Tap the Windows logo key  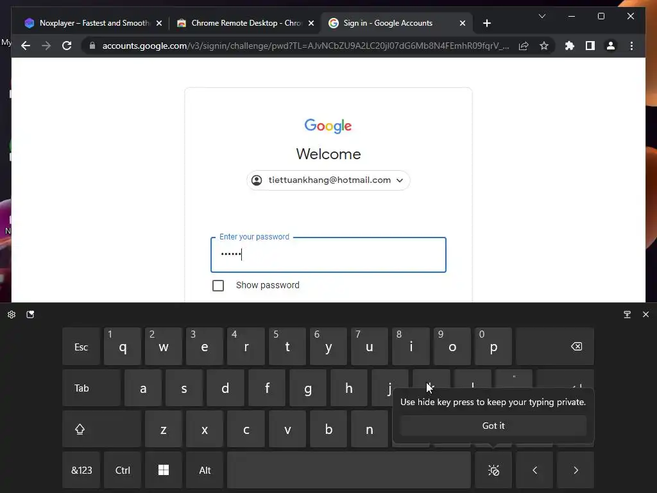click(164, 470)
